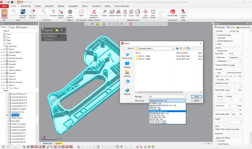Go to Quick access in Export dialog
The height and width of the screenshot is (149, 252).
127,56
